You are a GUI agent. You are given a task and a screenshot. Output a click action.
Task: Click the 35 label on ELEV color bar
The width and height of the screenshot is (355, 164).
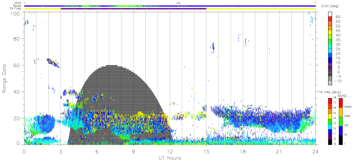coord(339,40)
